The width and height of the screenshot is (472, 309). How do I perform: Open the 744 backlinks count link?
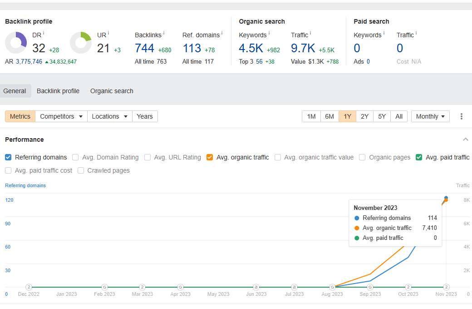[x=144, y=48]
